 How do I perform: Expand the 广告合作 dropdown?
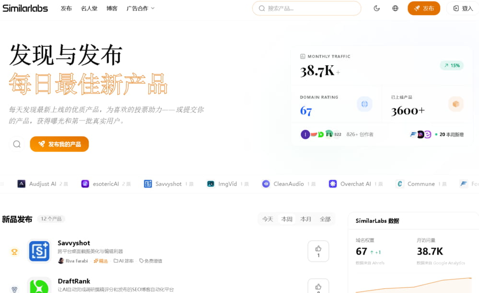pyautogui.click(x=140, y=9)
